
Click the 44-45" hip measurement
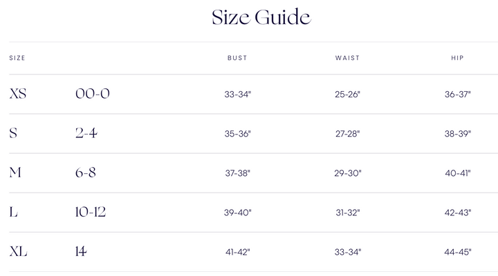(457, 253)
